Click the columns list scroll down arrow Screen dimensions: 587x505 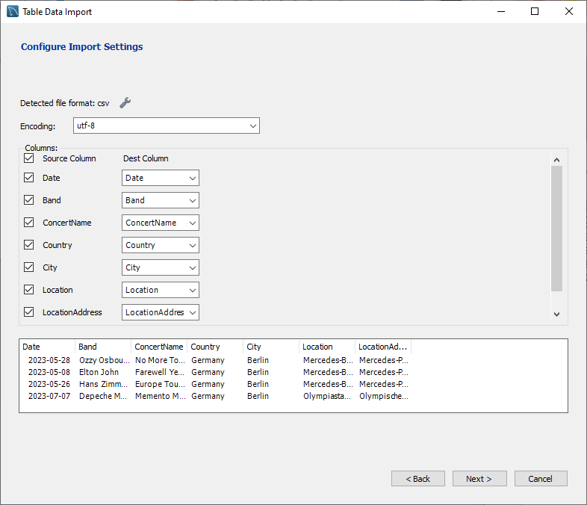(x=556, y=315)
